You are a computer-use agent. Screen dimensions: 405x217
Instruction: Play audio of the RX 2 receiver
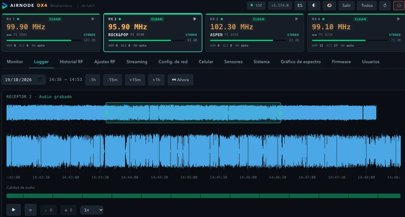[195, 19]
